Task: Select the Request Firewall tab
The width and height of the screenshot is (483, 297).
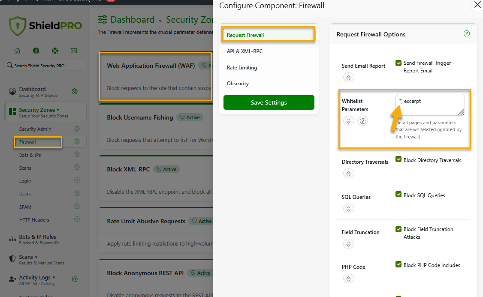Action: click(268, 35)
